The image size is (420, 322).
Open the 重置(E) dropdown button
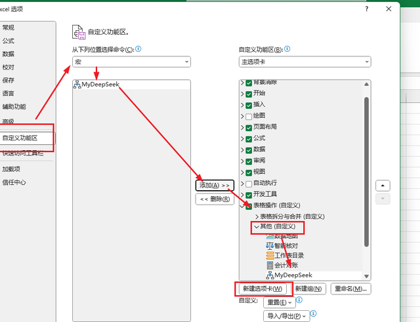coord(280,302)
